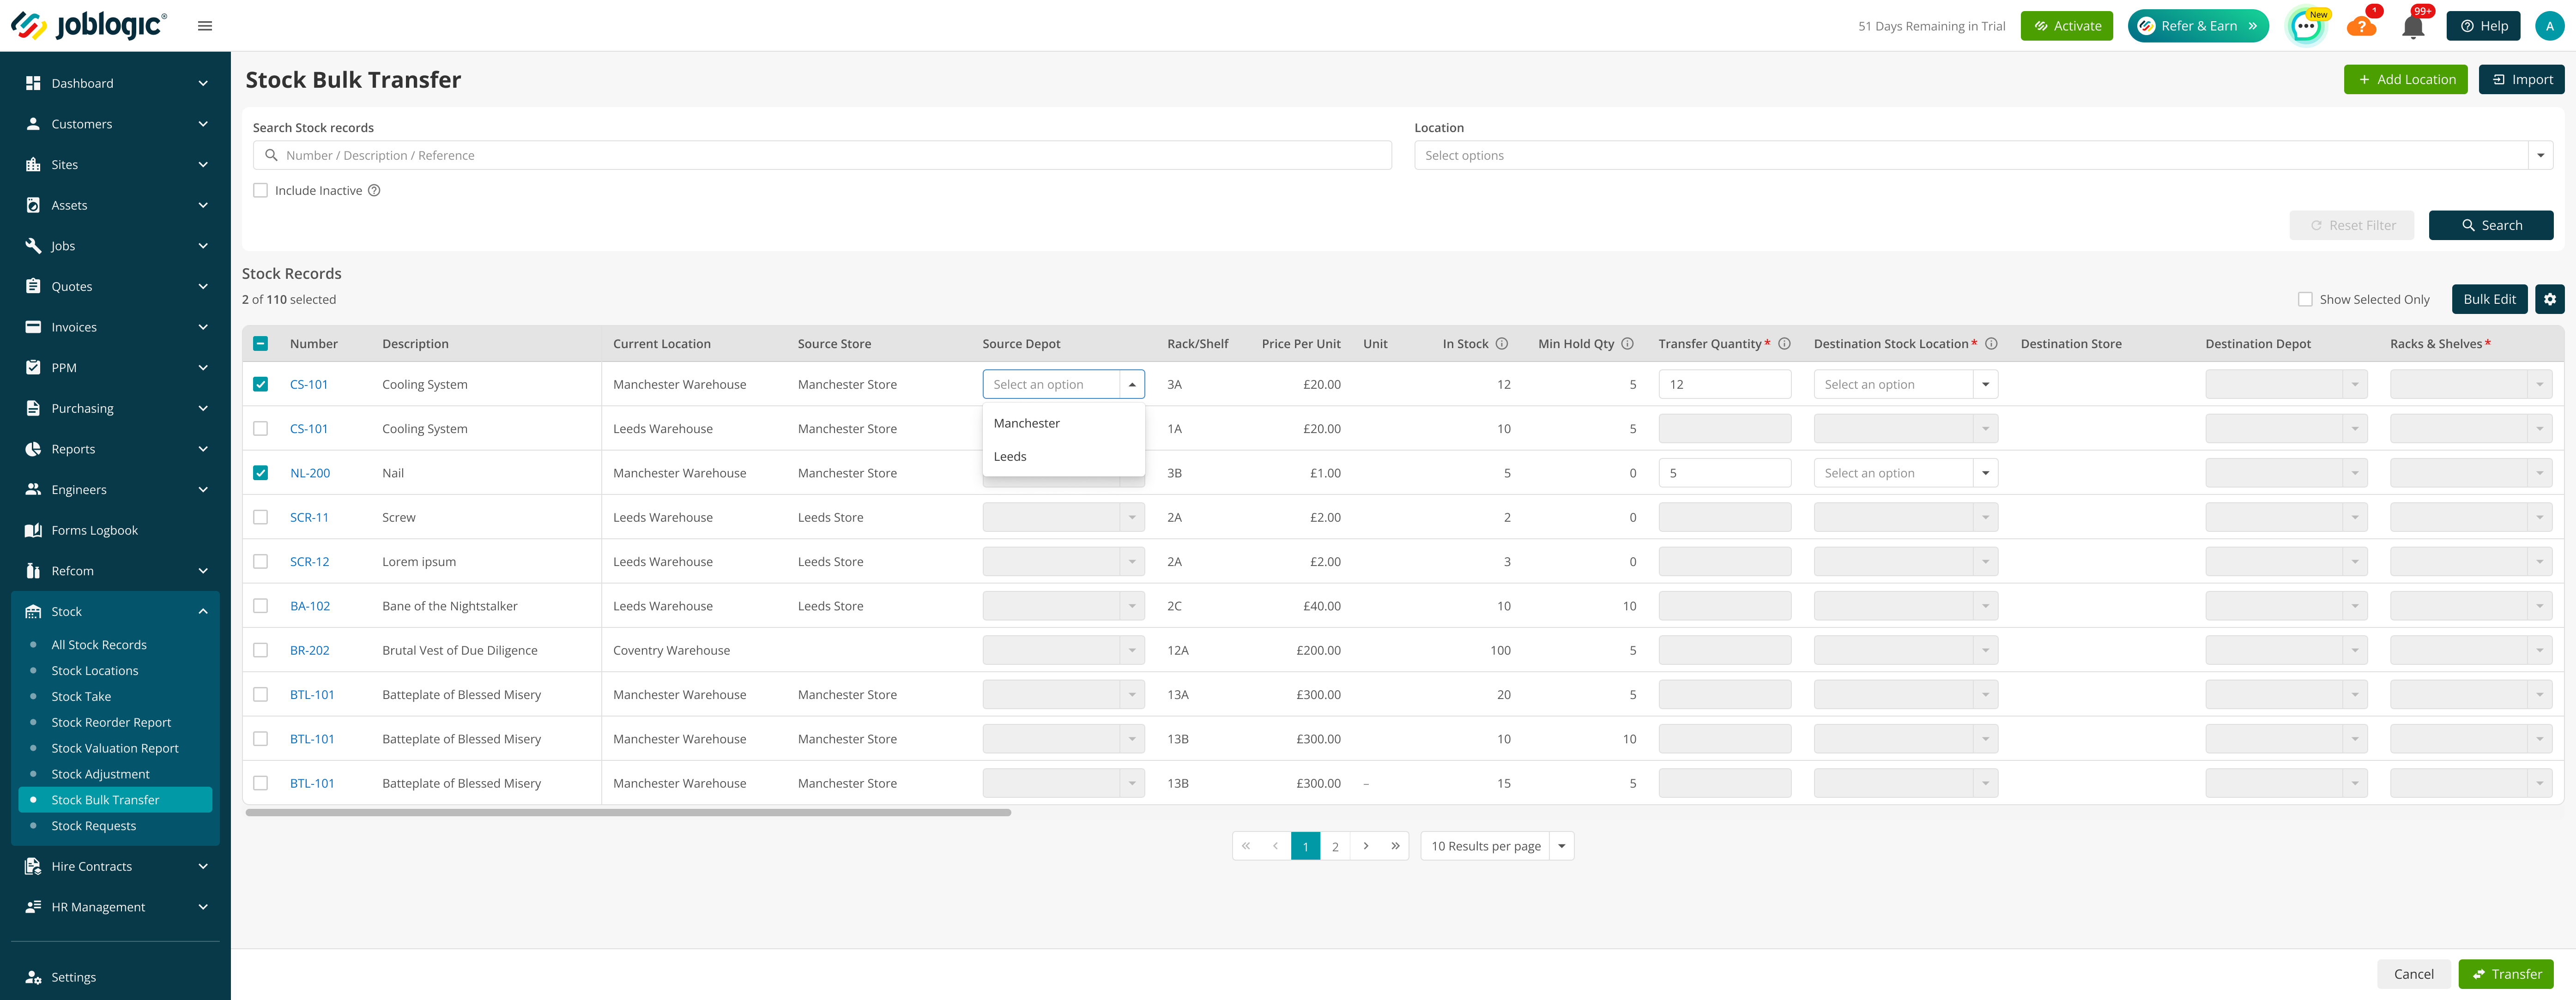
Task: Open the chat bubble icon marked New
Action: pos(2306,26)
